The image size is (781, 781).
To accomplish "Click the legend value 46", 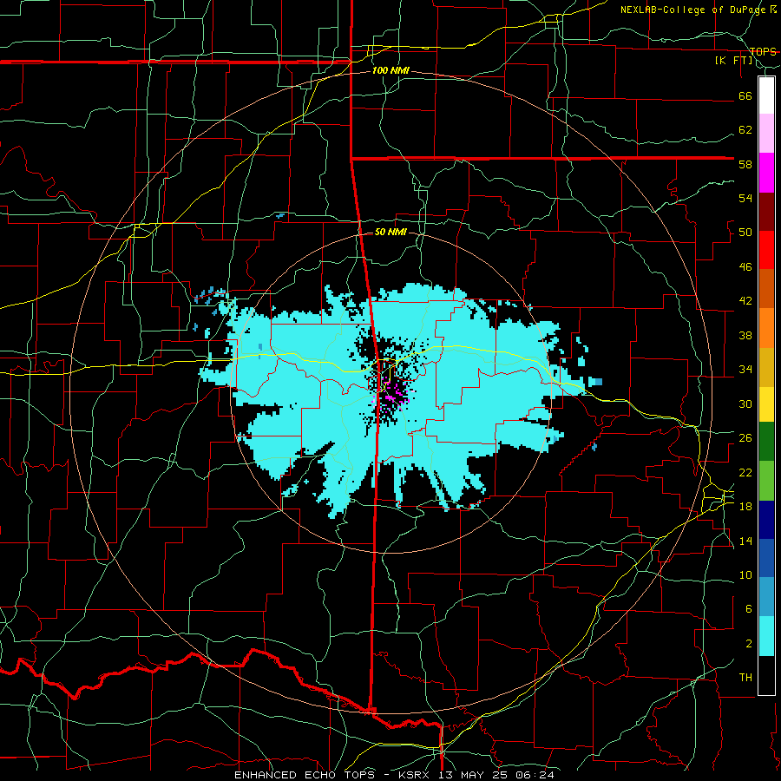I will pyautogui.click(x=745, y=267).
